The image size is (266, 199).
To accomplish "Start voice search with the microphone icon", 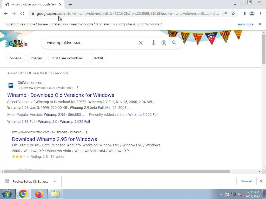I will pos(154,43).
